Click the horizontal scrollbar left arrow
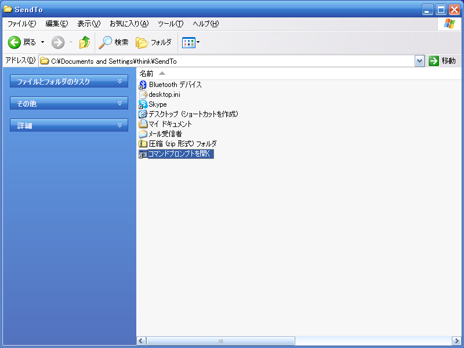Viewport: 464px width, 348px height. [x=141, y=341]
